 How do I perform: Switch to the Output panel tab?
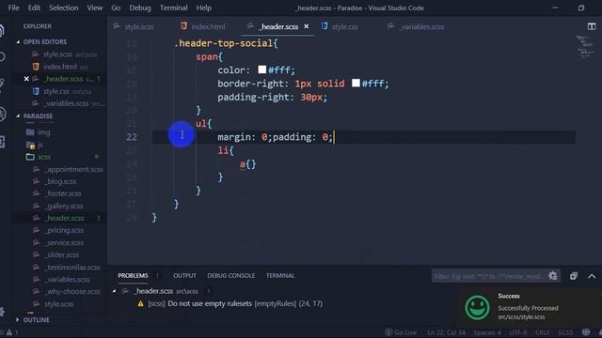tap(184, 275)
